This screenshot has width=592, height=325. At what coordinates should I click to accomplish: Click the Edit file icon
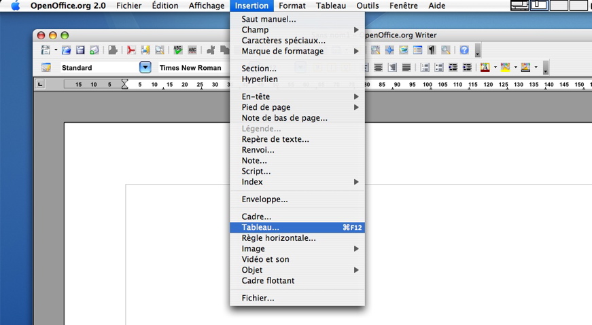[113, 50]
